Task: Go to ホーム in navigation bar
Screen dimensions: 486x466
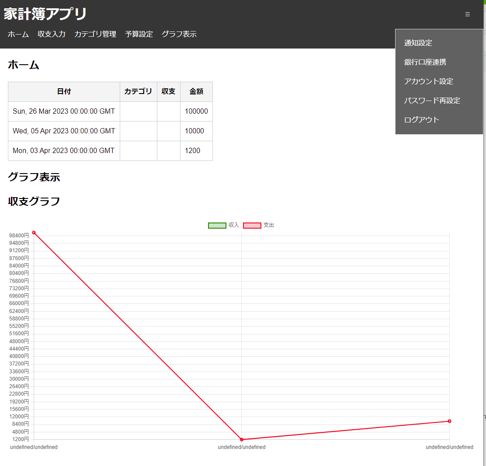Action: pyautogui.click(x=18, y=34)
